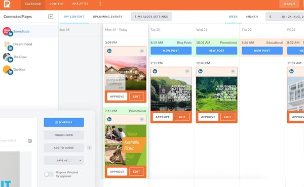The image size is (304, 187).
Task: Approve the Monday 3:09 PM house post
Action: click(117, 97)
